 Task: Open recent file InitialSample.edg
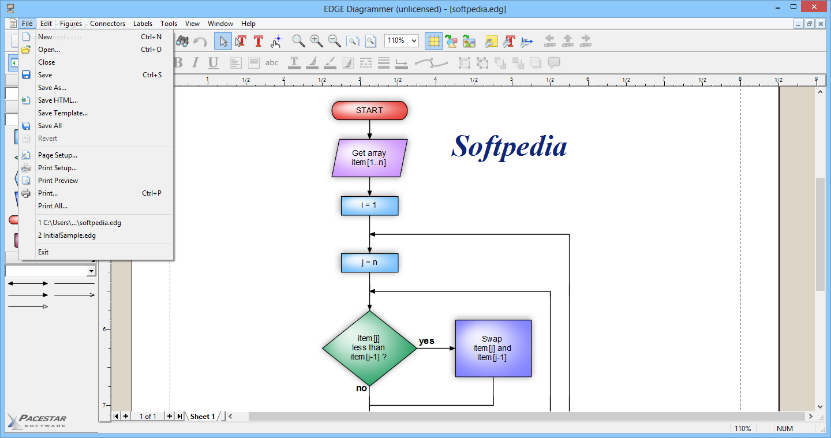pyautogui.click(x=96, y=235)
